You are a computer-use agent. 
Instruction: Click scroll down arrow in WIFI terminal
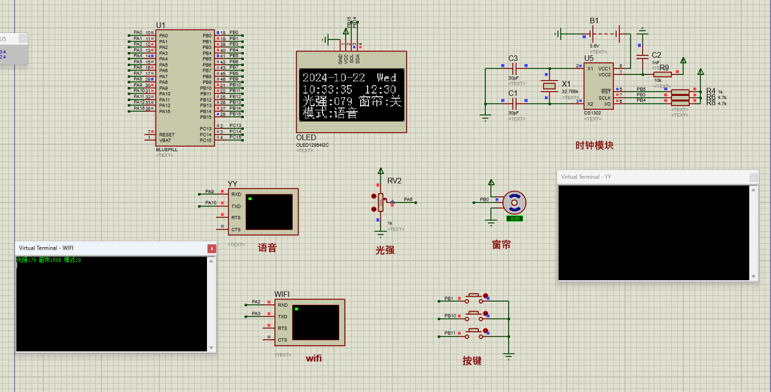pos(211,347)
